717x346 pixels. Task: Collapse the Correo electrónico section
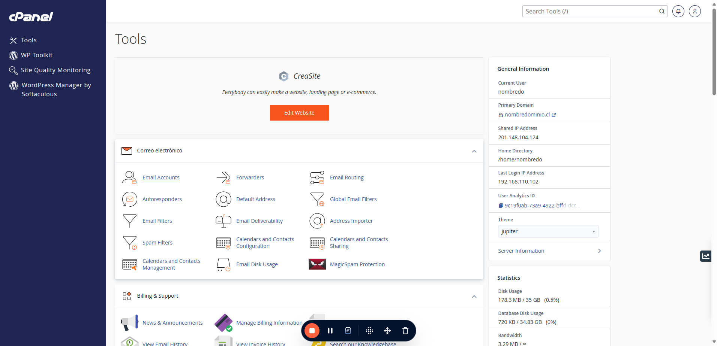click(x=474, y=151)
